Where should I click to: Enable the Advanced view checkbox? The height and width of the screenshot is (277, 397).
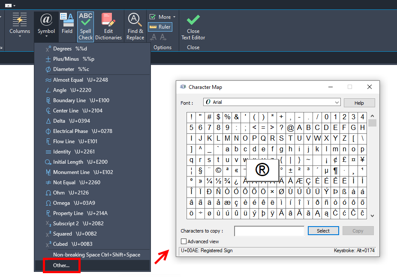pos(184,242)
